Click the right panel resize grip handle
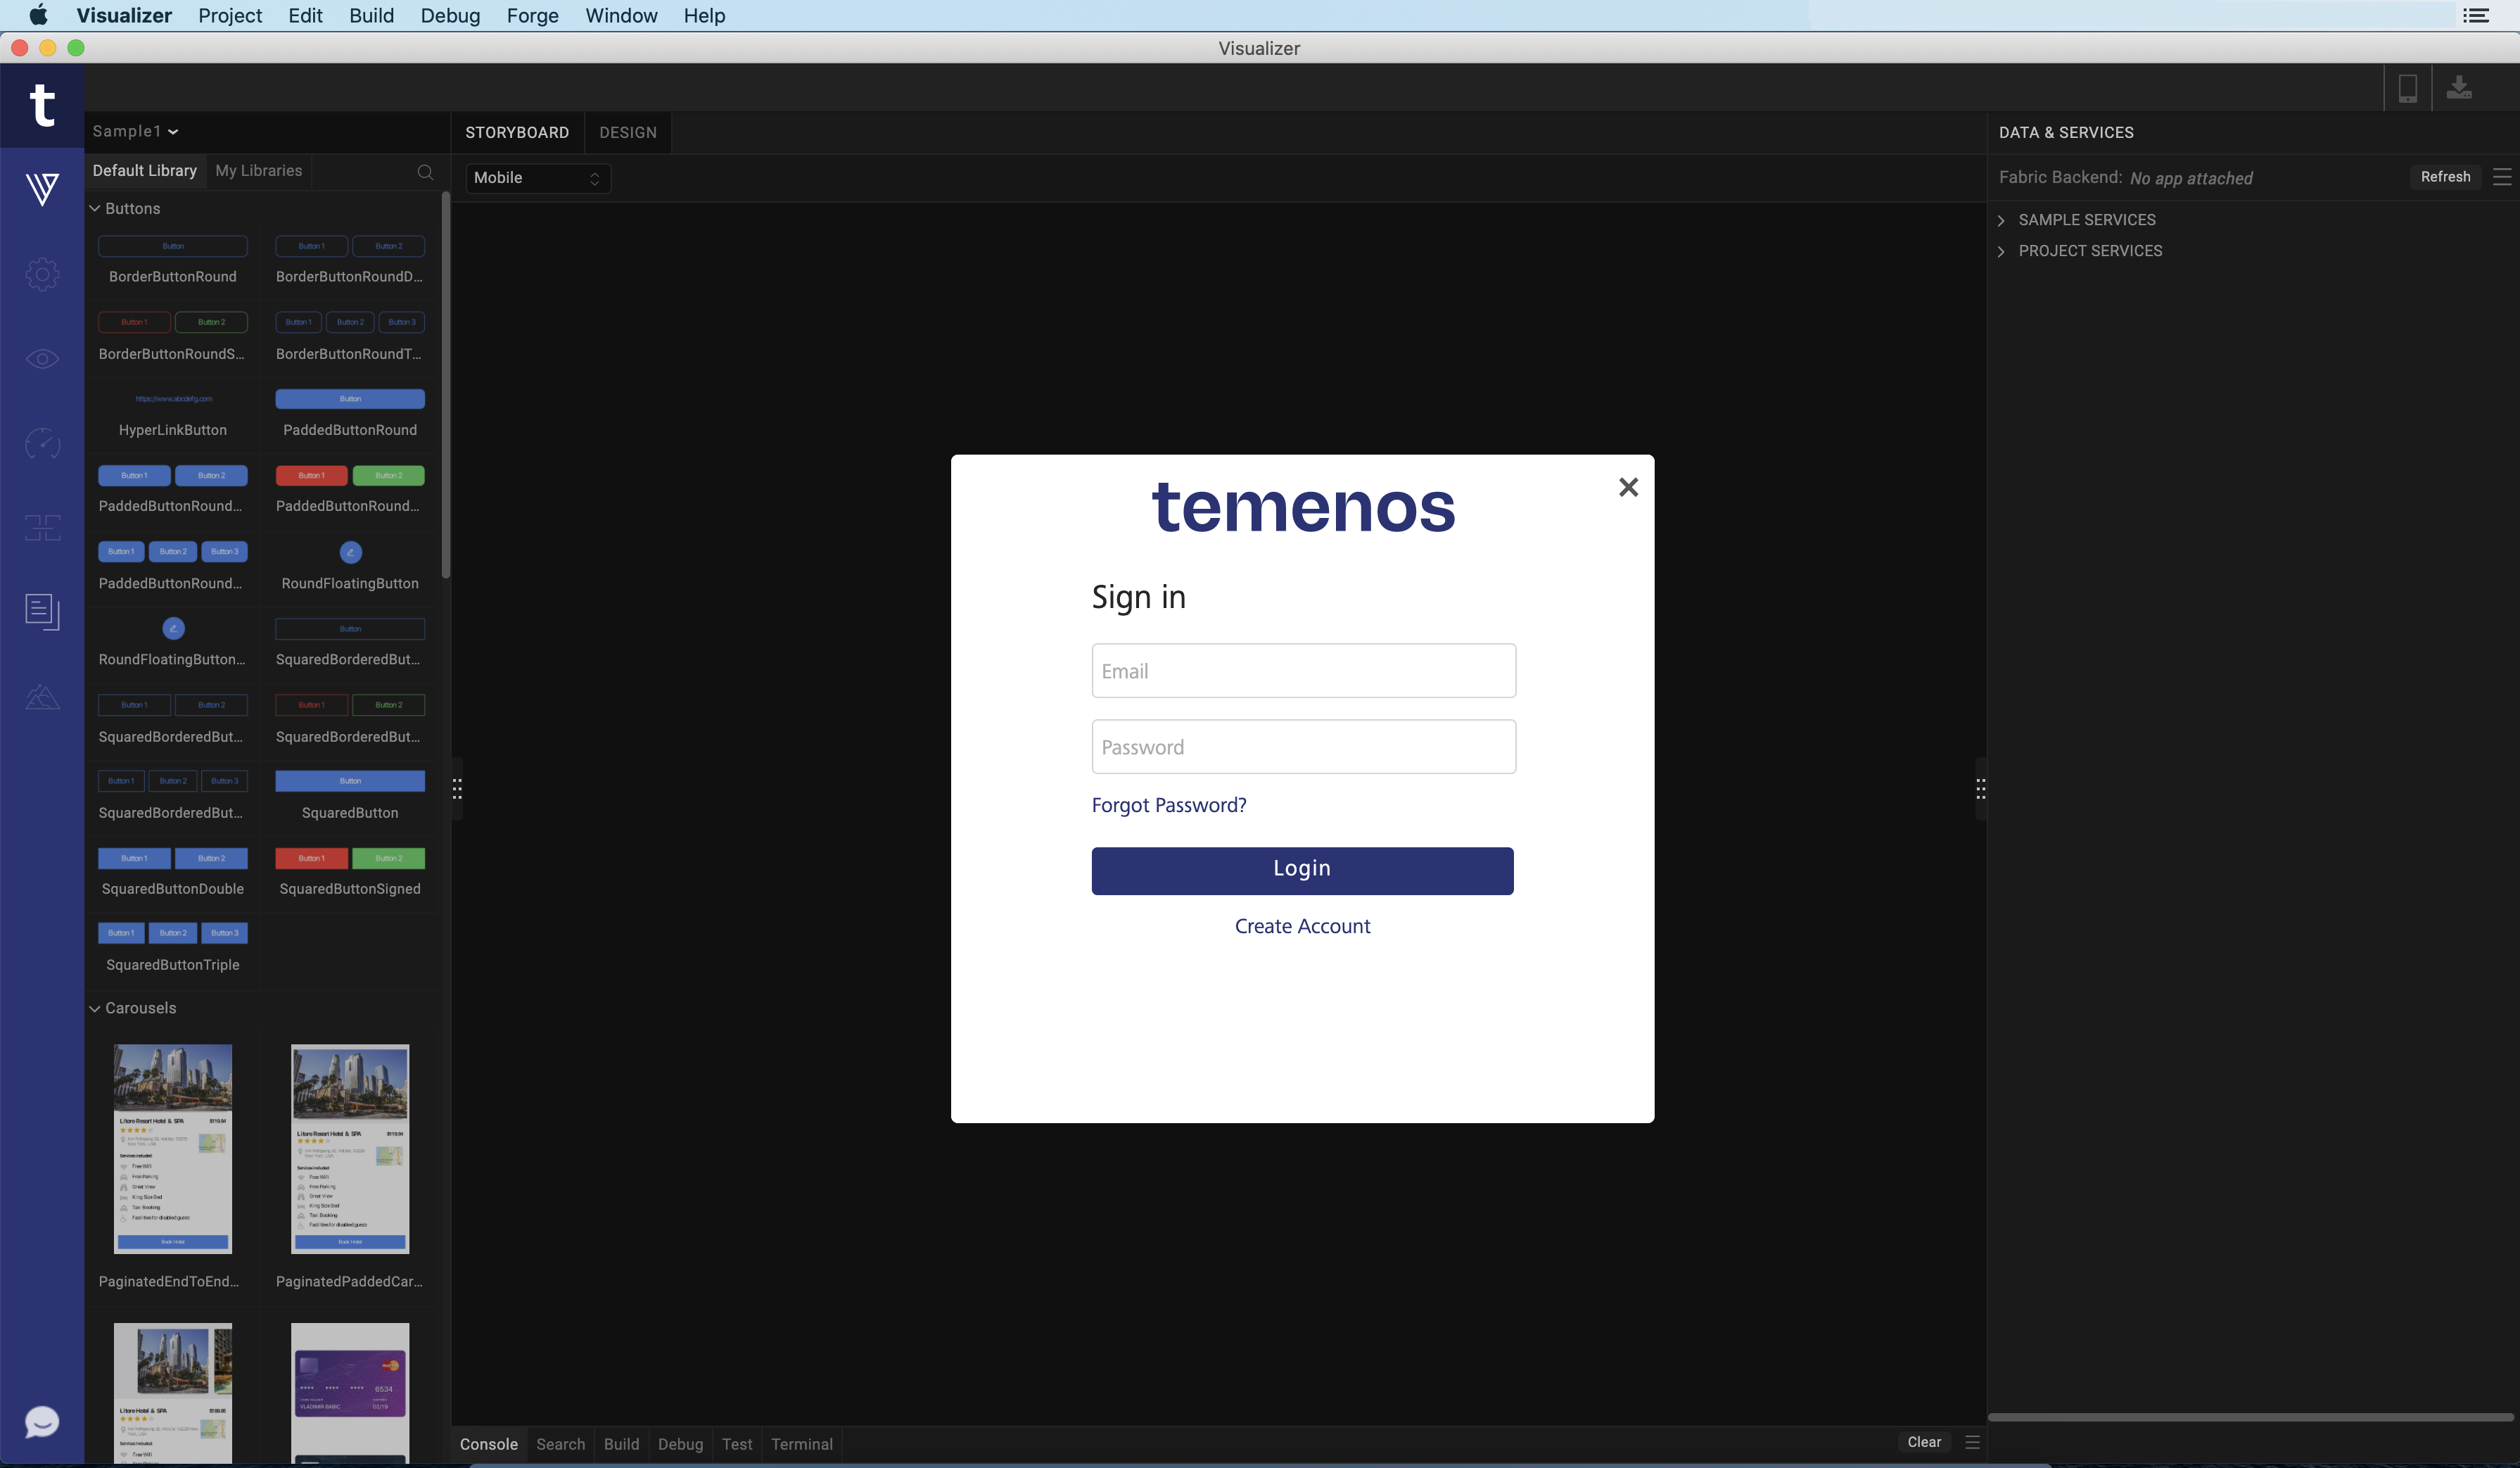This screenshot has height=1468, width=2520. point(1980,788)
